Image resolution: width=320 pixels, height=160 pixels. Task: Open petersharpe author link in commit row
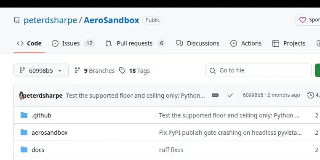(43, 96)
